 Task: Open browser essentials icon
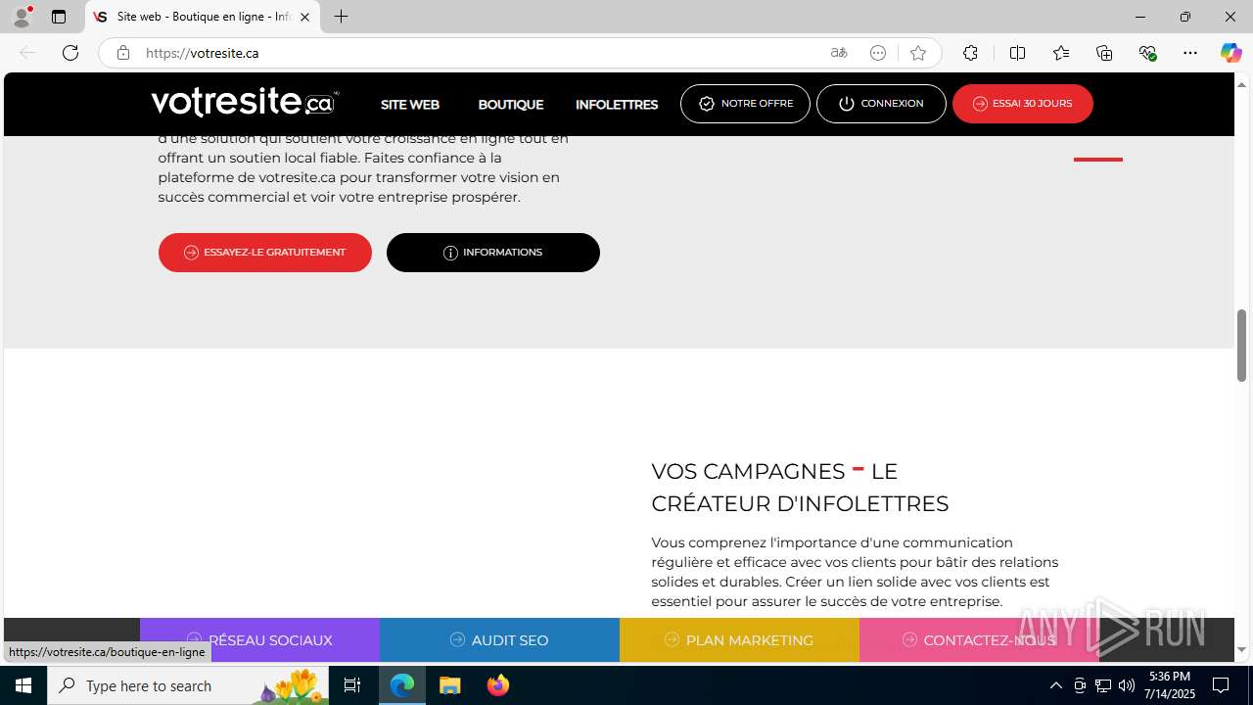point(1148,53)
